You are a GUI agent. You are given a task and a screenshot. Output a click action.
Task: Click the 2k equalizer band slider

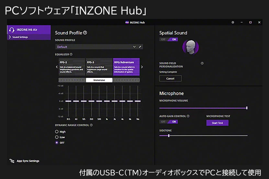tap(115, 101)
